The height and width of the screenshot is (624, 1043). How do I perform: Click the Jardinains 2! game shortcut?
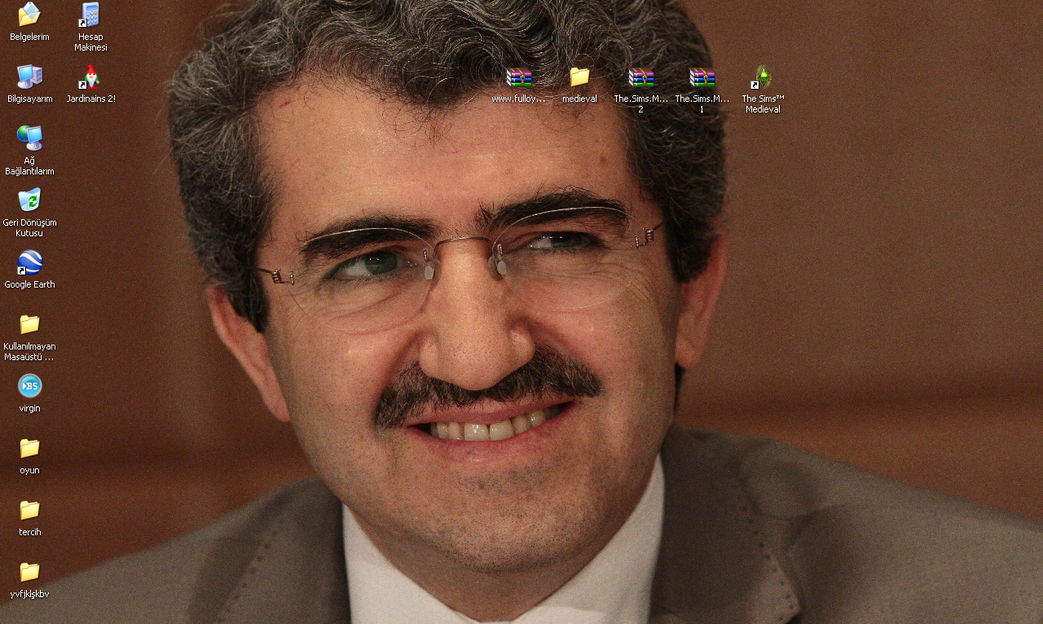click(x=90, y=77)
